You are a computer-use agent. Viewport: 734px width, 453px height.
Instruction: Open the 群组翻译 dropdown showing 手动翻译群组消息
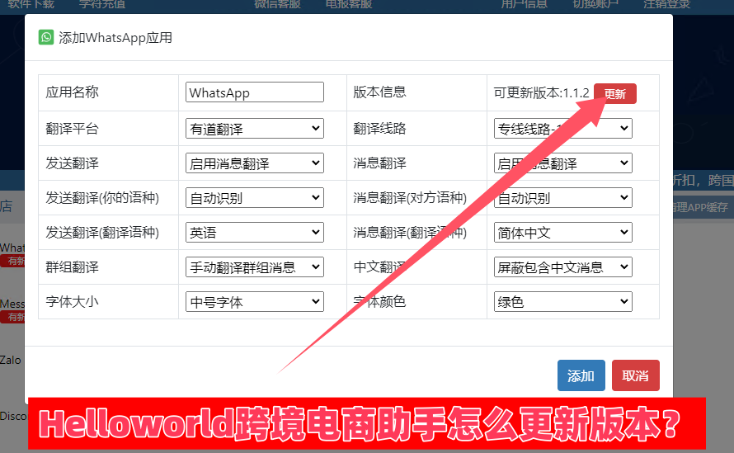coord(255,267)
